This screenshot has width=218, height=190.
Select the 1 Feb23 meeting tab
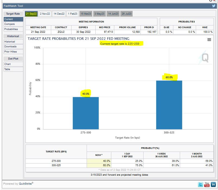click(x=72, y=14)
